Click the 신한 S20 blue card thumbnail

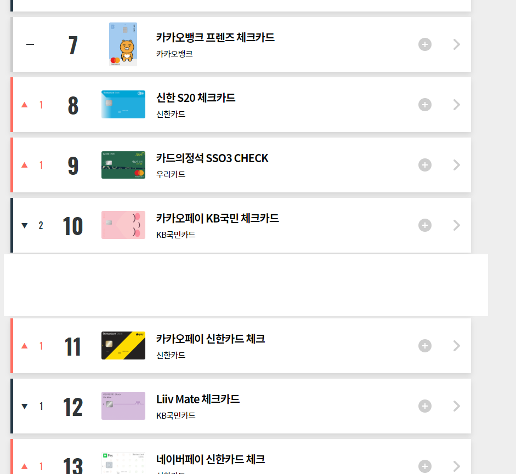pos(123,105)
